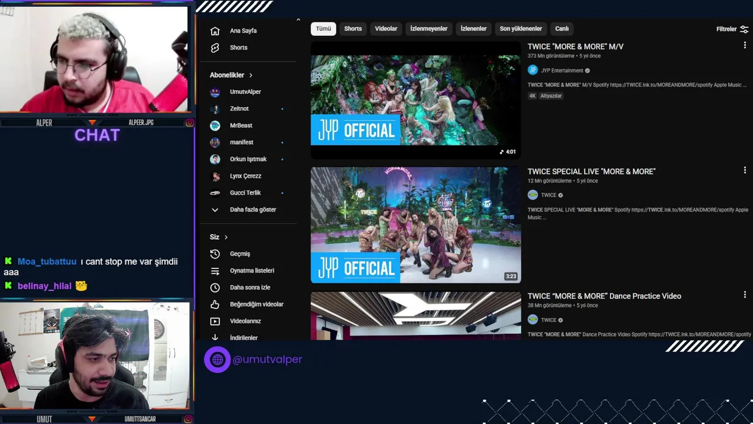Image resolution: width=753 pixels, height=424 pixels.
Task: Play the Dance Practice video thumbnail
Action: pyautogui.click(x=416, y=316)
